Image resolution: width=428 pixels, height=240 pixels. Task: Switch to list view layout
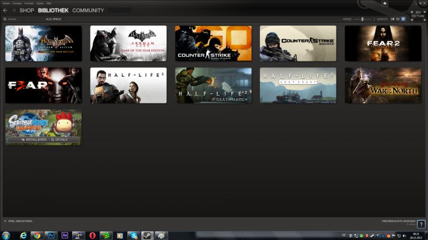[x=398, y=19]
